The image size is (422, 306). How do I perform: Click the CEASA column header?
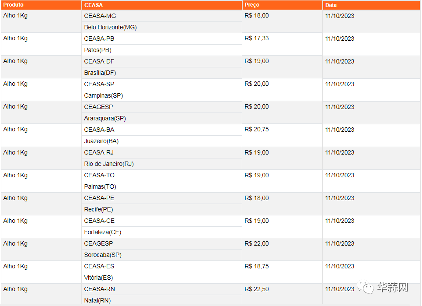pyautogui.click(x=93, y=5)
